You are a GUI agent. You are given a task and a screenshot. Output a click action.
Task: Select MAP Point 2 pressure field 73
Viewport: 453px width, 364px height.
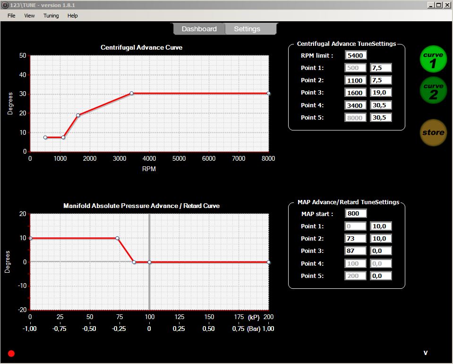(x=355, y=238)
